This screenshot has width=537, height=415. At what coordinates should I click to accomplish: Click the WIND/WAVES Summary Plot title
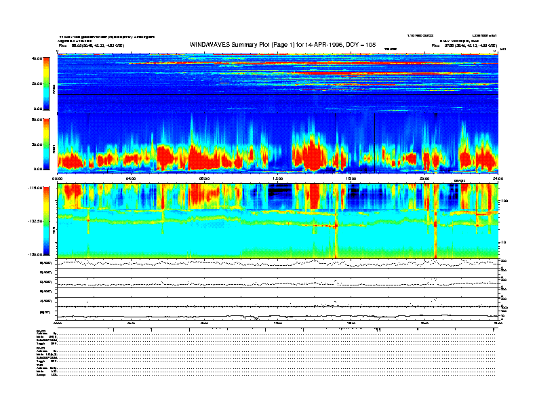(x=283, y=45)
